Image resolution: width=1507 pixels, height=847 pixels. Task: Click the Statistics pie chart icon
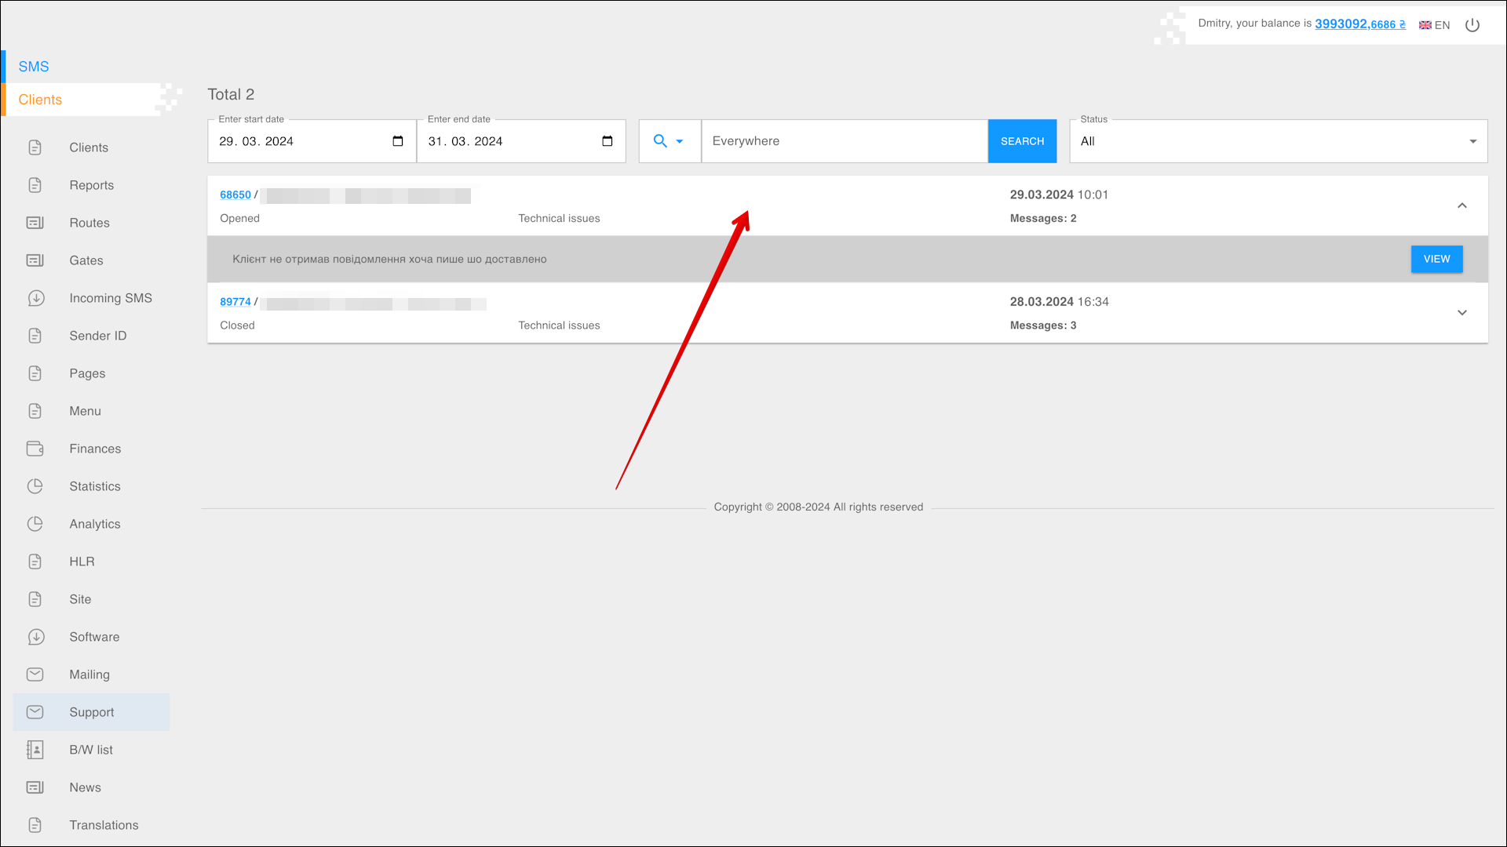pyautogui.click(x=35, y=486)
